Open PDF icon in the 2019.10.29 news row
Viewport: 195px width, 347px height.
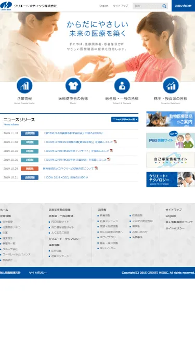tap(96, 168)
